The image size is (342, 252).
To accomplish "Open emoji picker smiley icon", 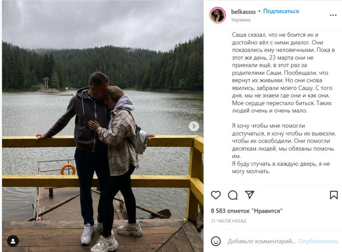I will (216, 241).
